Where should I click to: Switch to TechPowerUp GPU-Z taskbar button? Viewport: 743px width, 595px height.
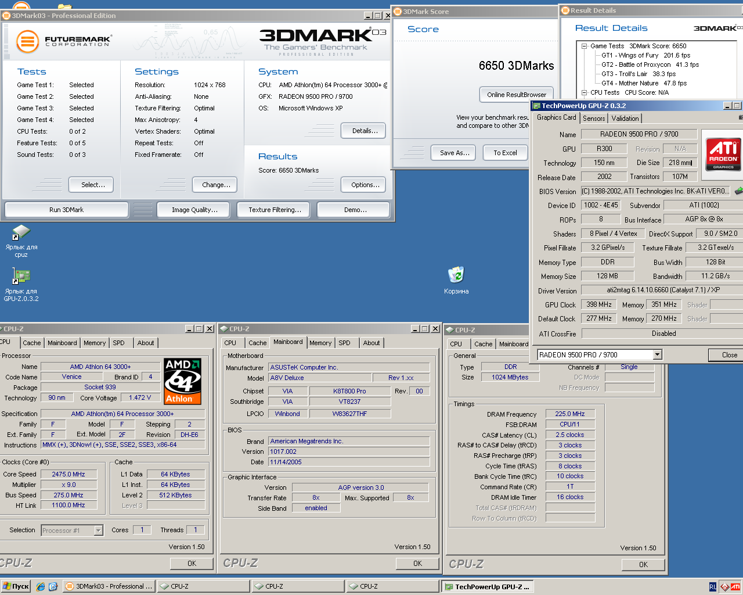click(488, 587)
